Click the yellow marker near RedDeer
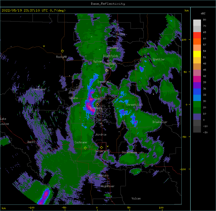This screenshot has height=211, width=216. (x=107, y=70)
